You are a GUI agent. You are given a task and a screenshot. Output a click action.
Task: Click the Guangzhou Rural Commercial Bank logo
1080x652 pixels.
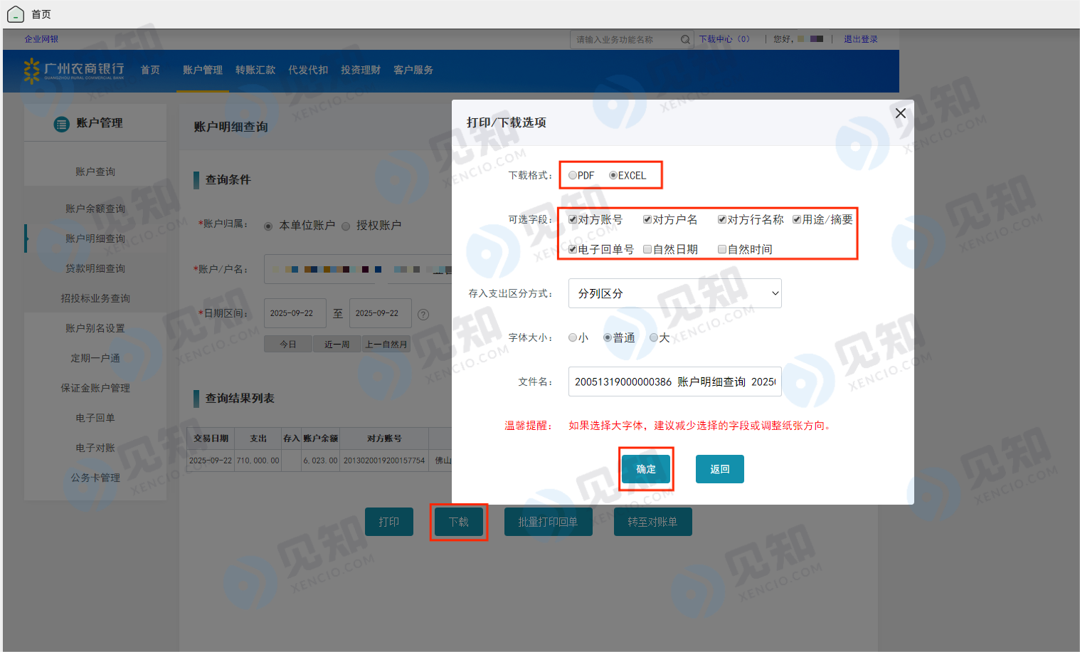point(74,70)
